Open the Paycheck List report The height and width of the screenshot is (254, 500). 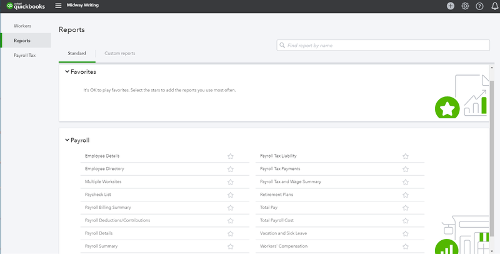coord(98,195)
